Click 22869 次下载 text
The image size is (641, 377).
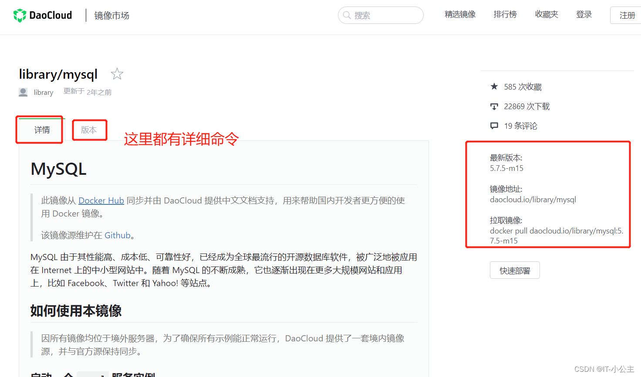[x=527, y=107]
